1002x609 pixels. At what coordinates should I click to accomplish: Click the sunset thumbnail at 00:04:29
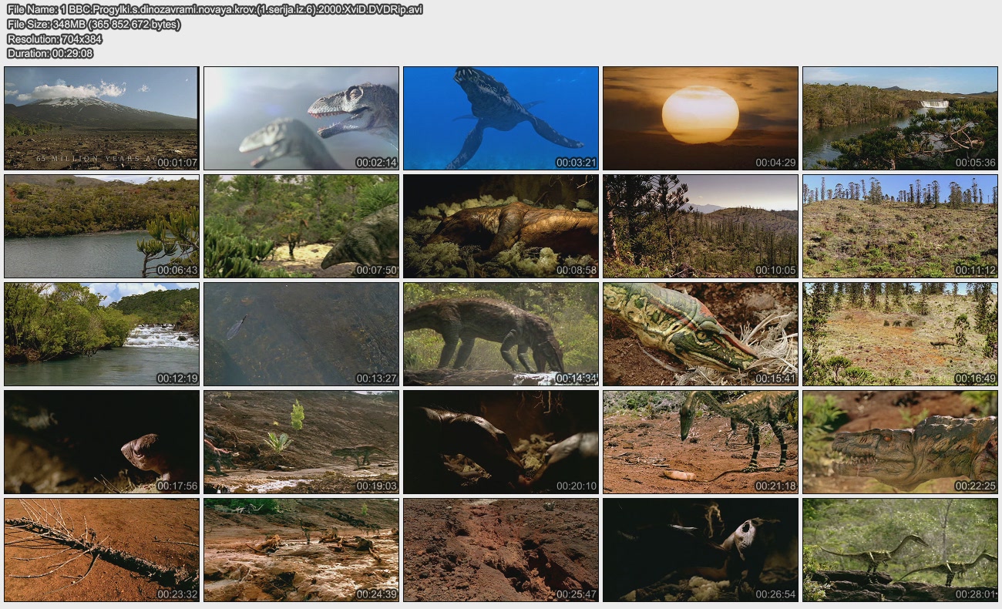(x=700, y=118)
